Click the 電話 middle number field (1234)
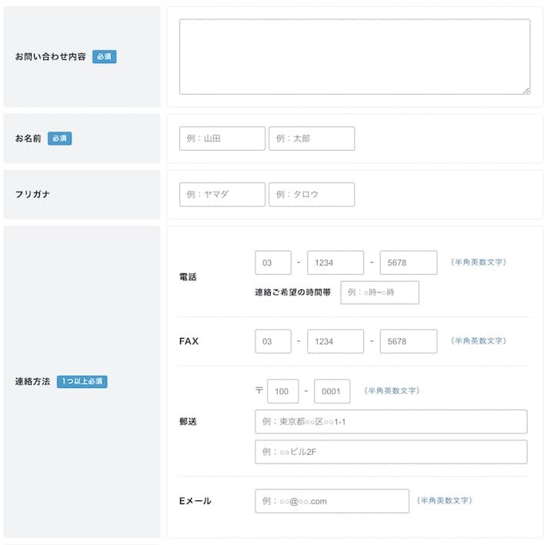This screenshot has height=545, width=554. click(335, 262)
